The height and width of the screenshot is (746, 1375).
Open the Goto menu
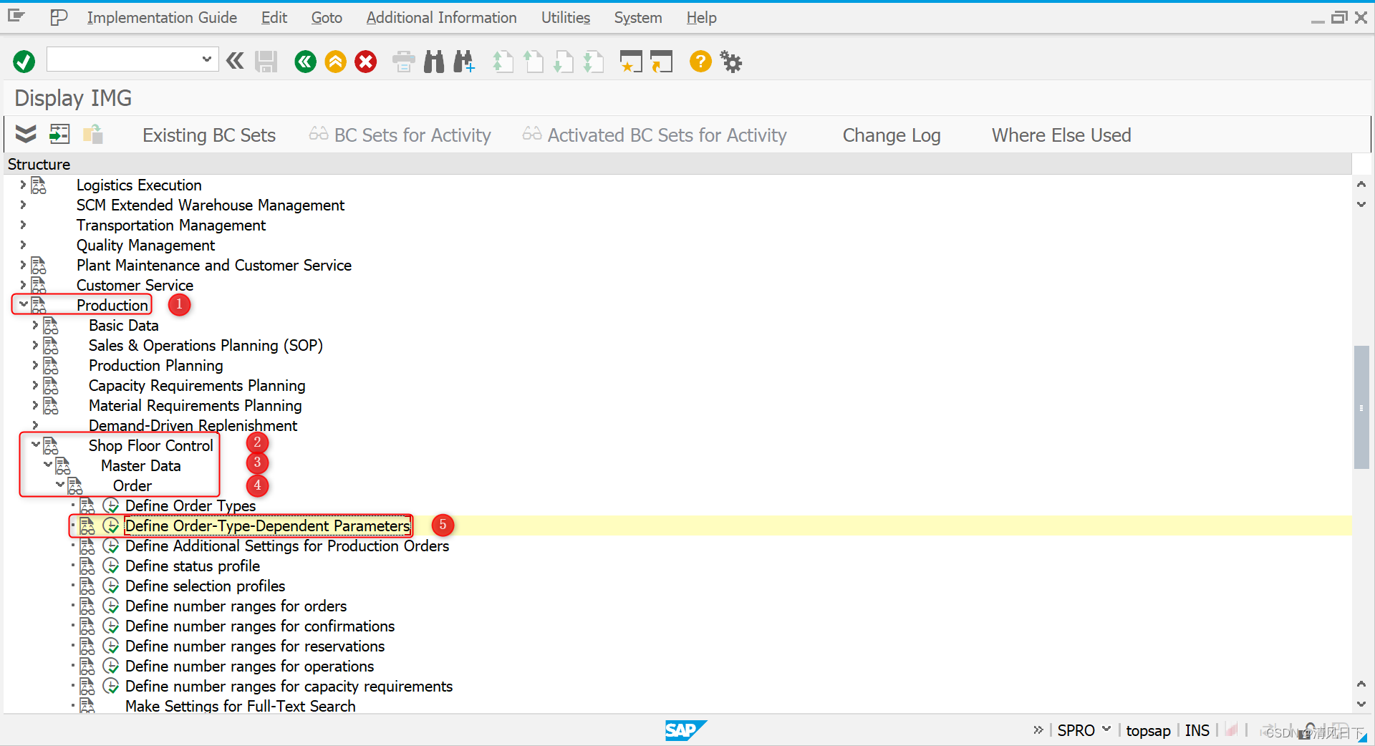point(327,17)
